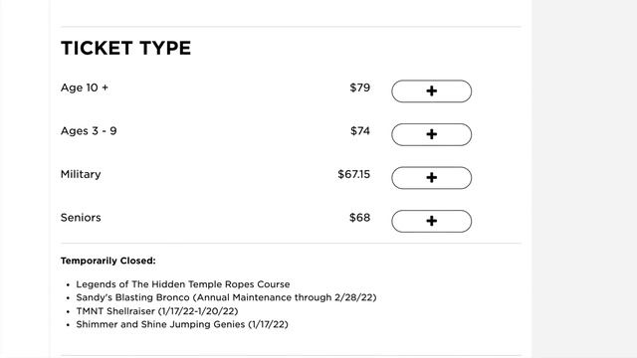This screenshot has width=637, height=358.
Task: Click the gray empty area beside page
Action: (584, 179)
